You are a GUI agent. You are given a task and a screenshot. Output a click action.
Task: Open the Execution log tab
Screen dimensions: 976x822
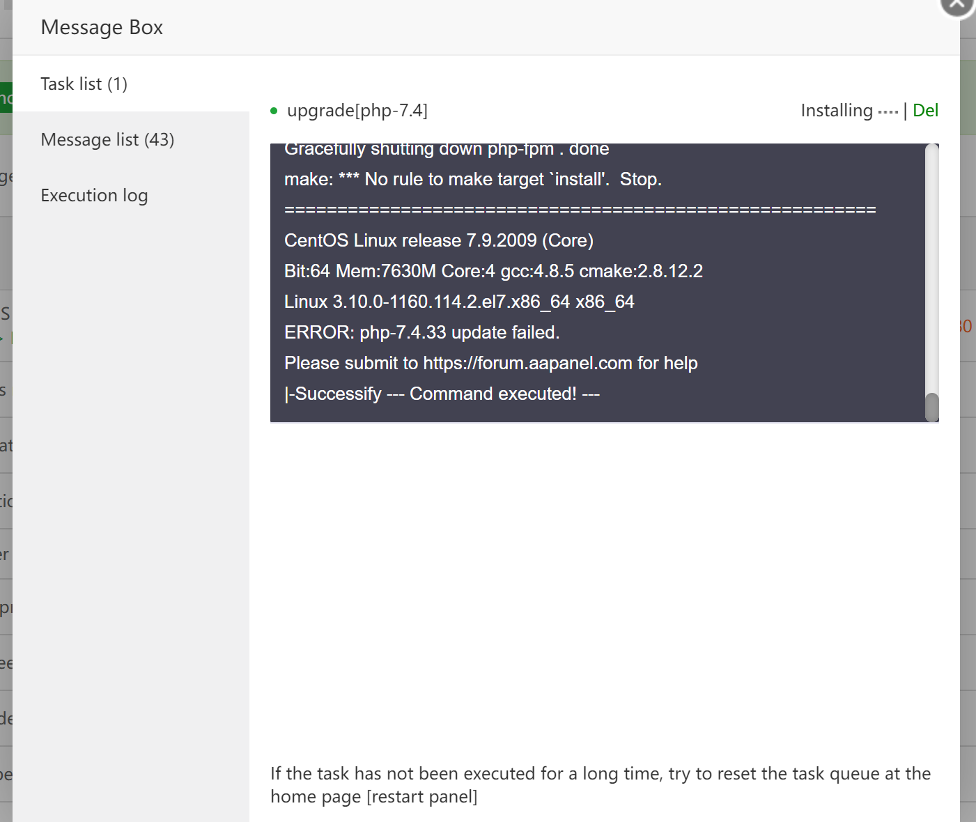coord(94,196)
